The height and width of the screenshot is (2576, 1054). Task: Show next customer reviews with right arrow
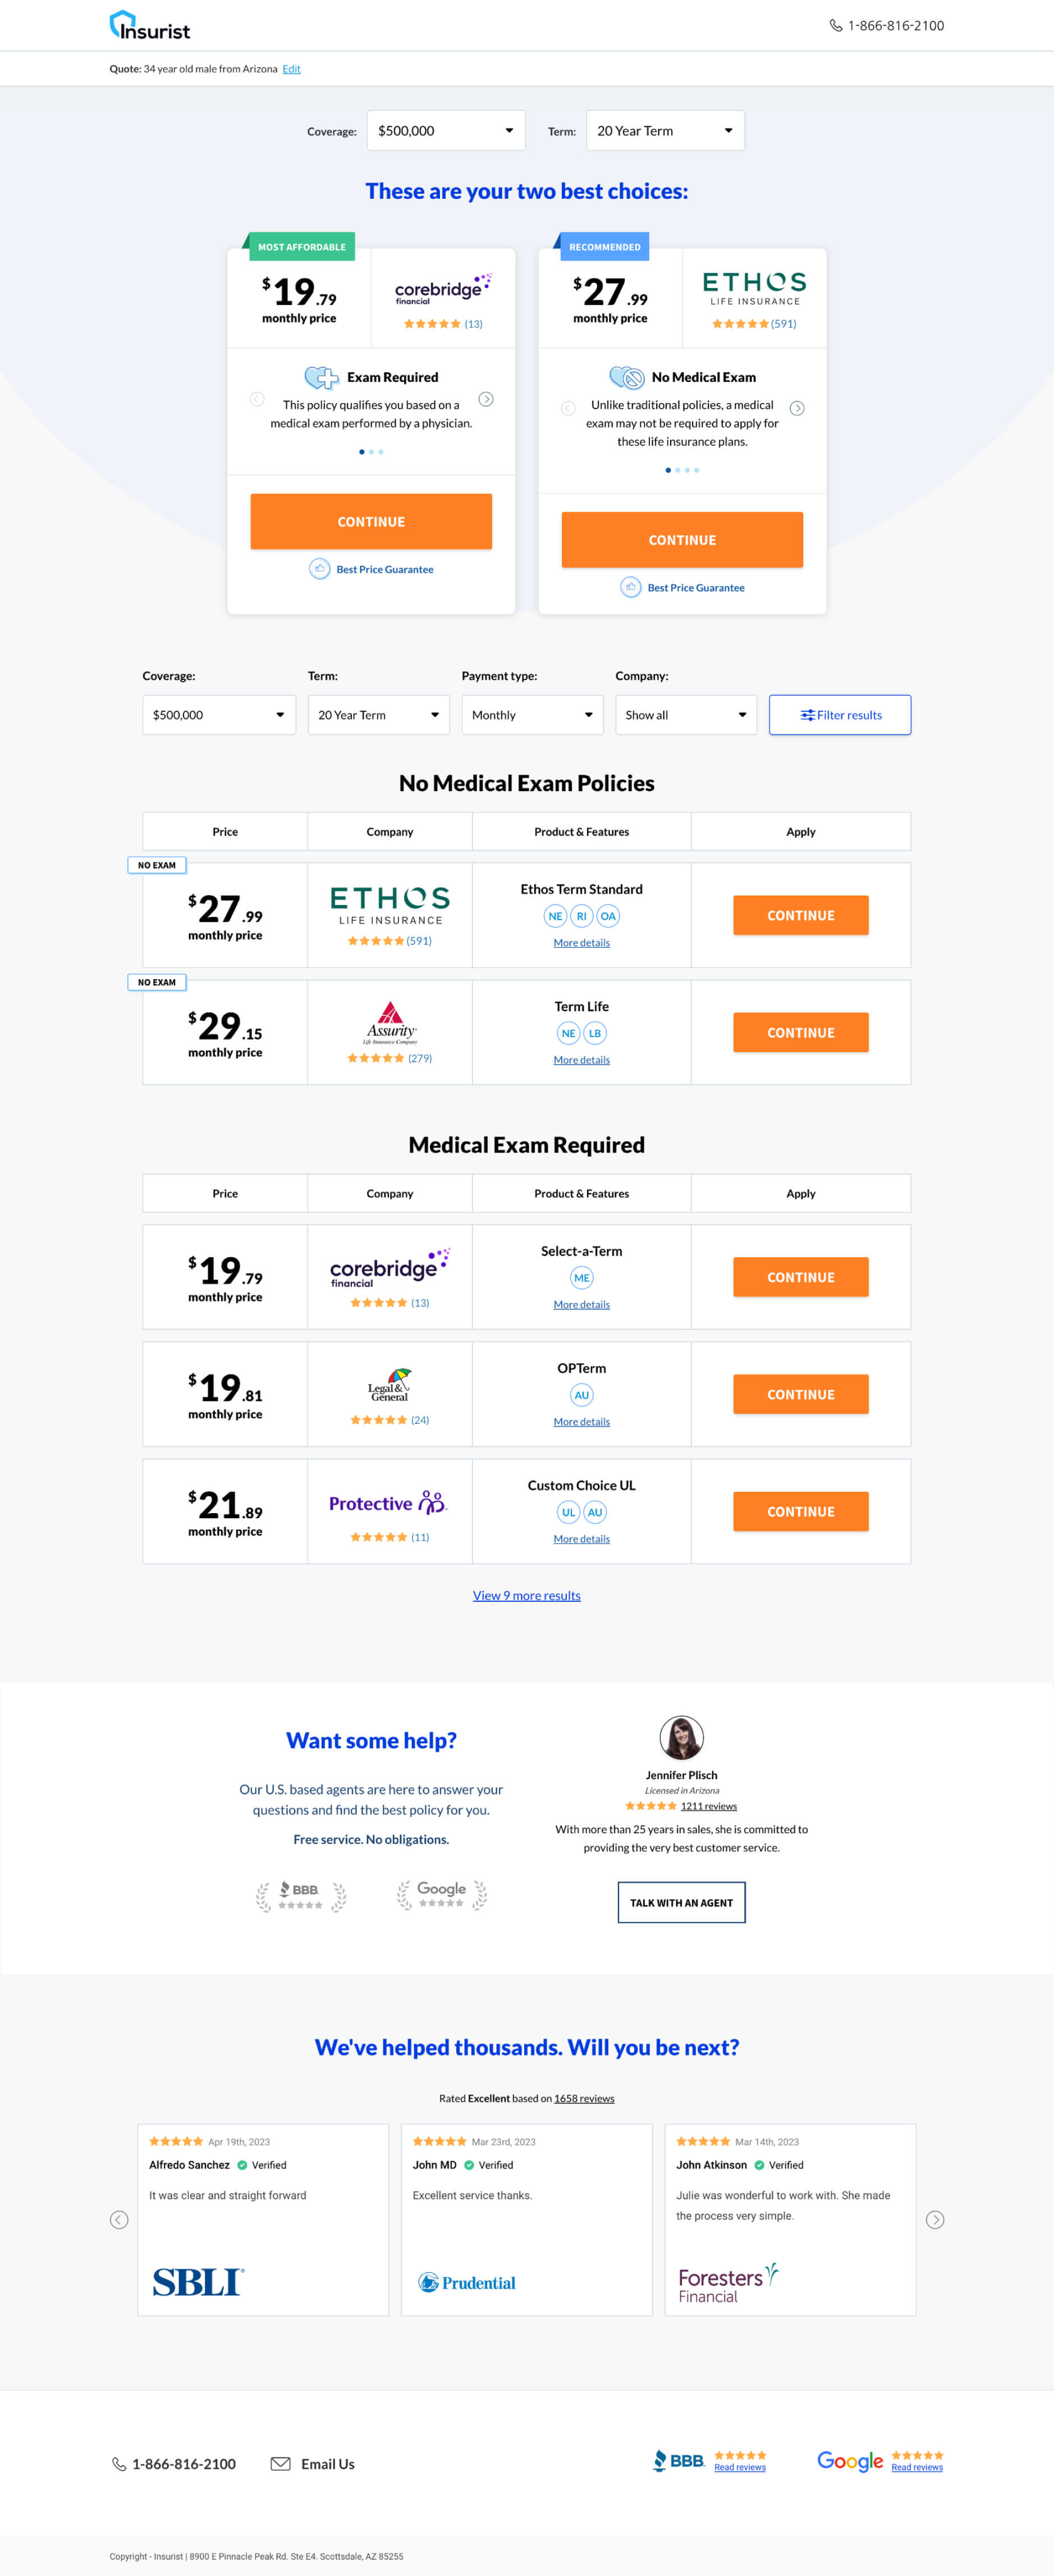[x=935, y=2220]
